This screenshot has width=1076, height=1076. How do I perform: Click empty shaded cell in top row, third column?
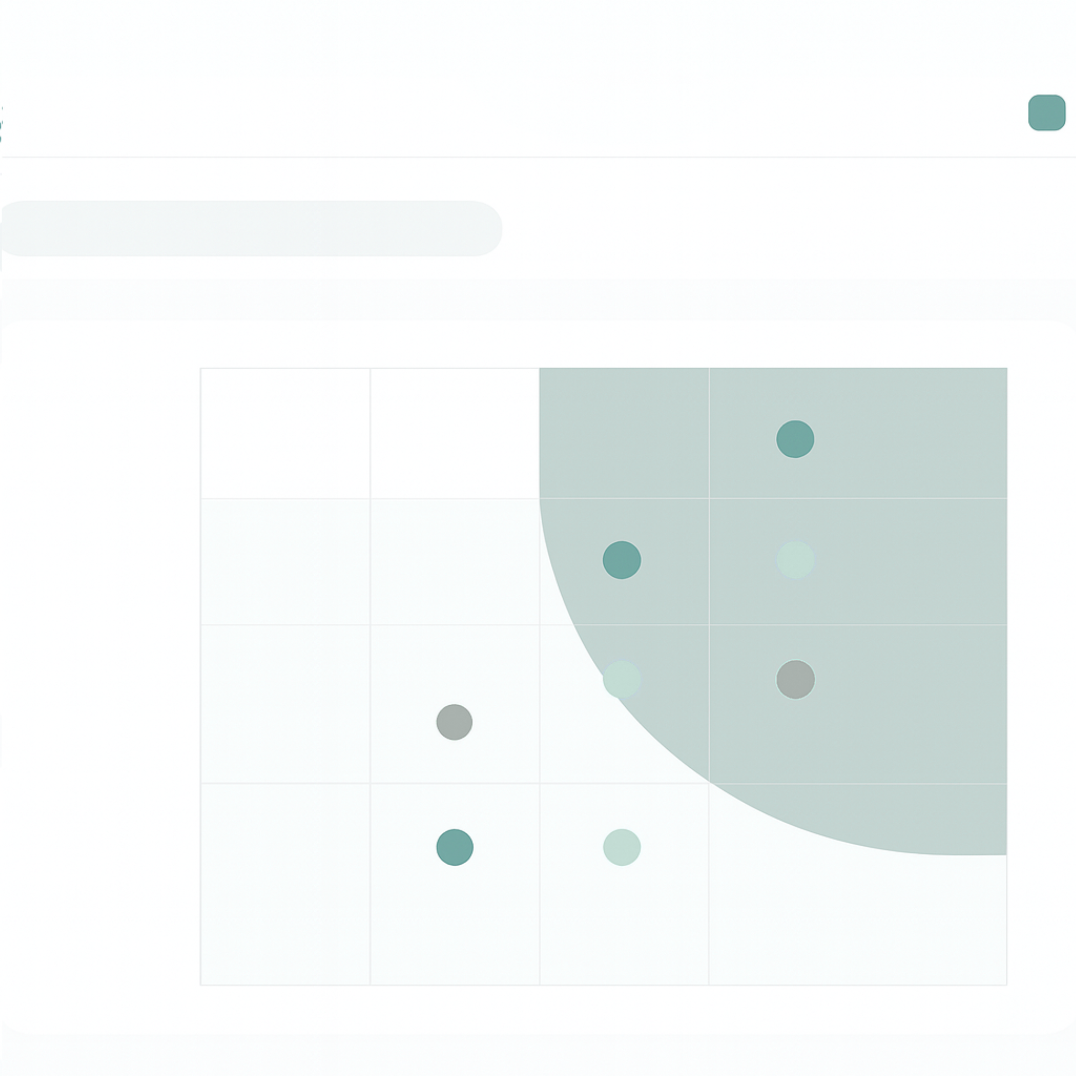coord(624,433)
